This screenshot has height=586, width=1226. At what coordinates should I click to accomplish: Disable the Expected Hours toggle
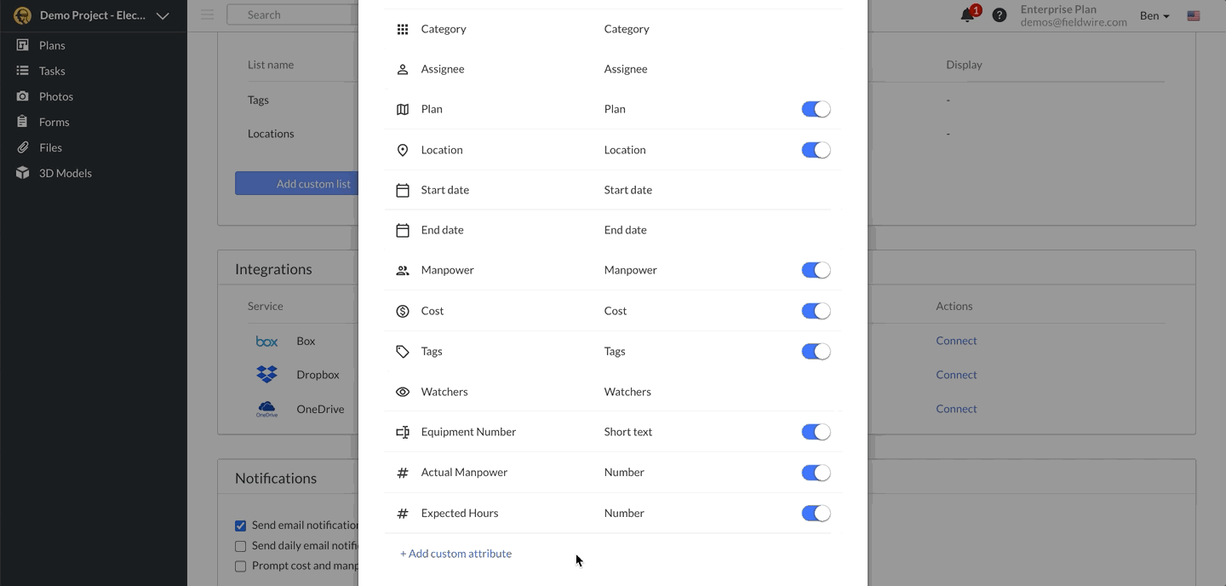click(816, 513)
